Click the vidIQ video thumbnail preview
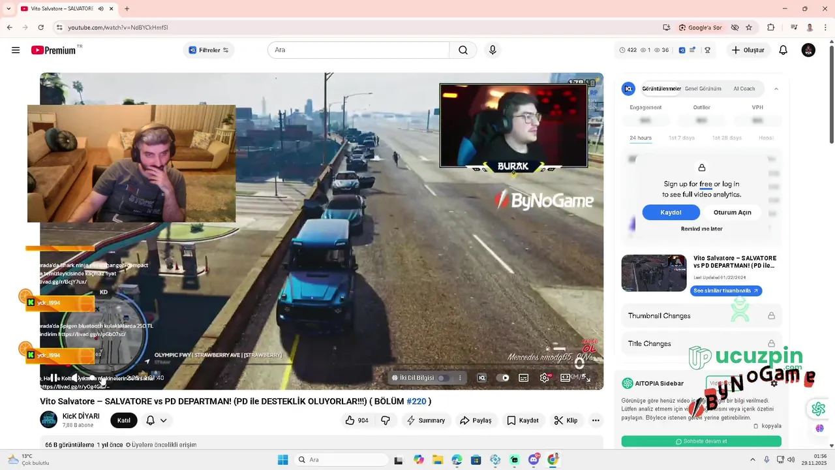This screenshot has width=835, height=470. point(654,273)
